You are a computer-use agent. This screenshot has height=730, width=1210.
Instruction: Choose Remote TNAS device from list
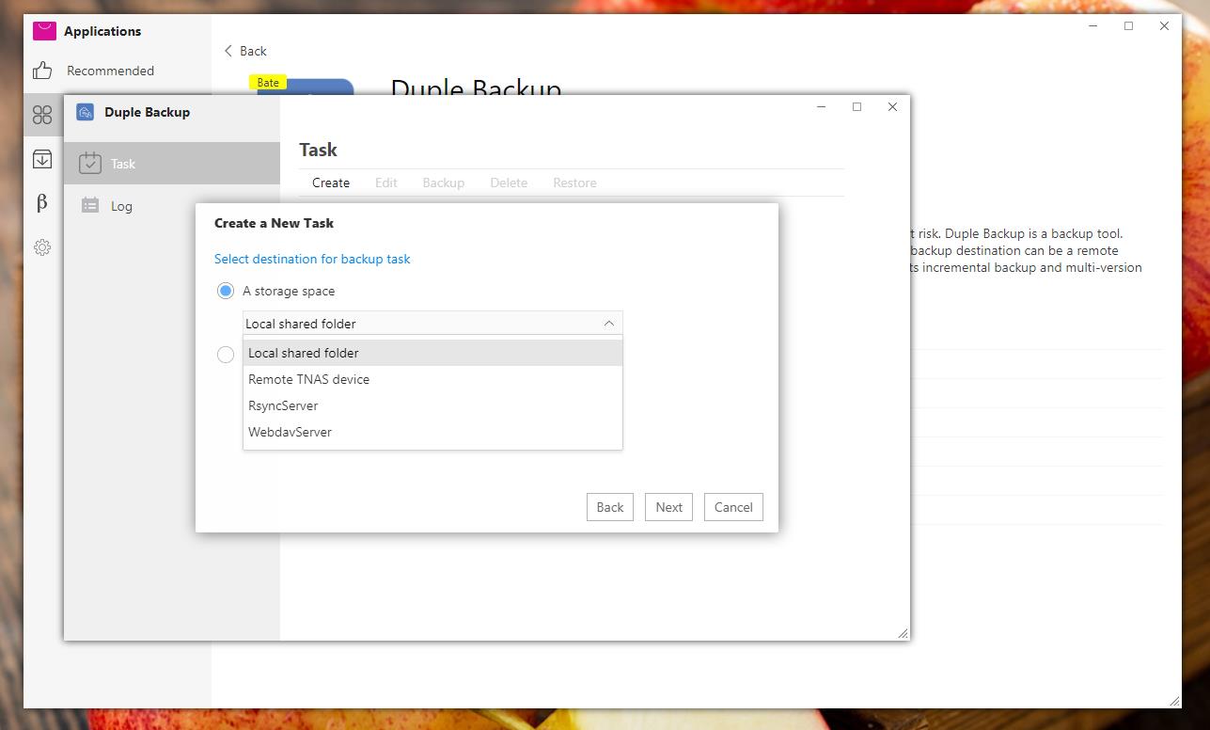(x=308, y=379)
